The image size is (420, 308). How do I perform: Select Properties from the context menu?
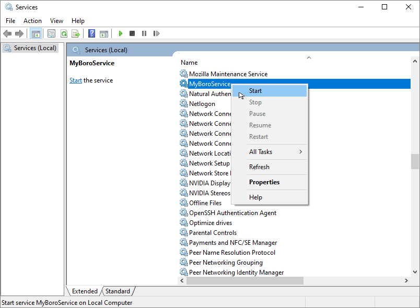click(264, 182)
